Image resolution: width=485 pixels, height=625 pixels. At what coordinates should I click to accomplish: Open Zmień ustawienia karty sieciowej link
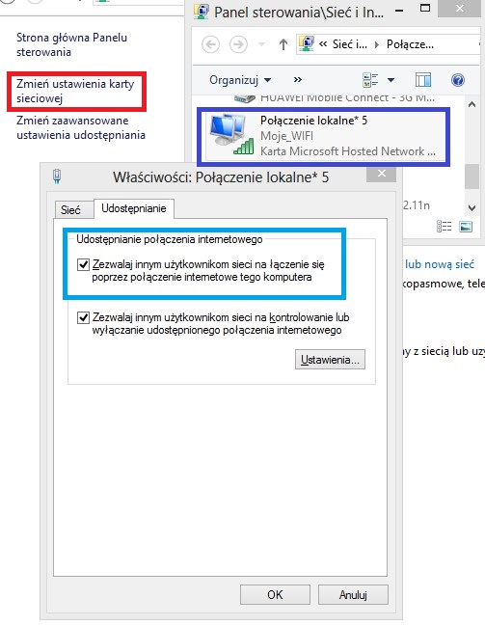(75, 91)
